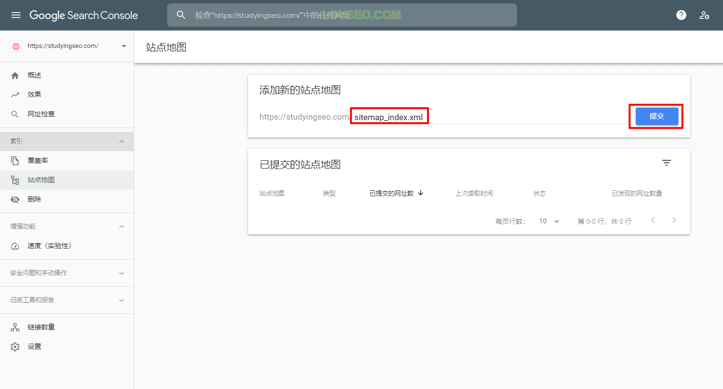The image size is (723, 389).
Task: Click the 第 0-0 行，共 0 行 text
Action: [605, 221]
